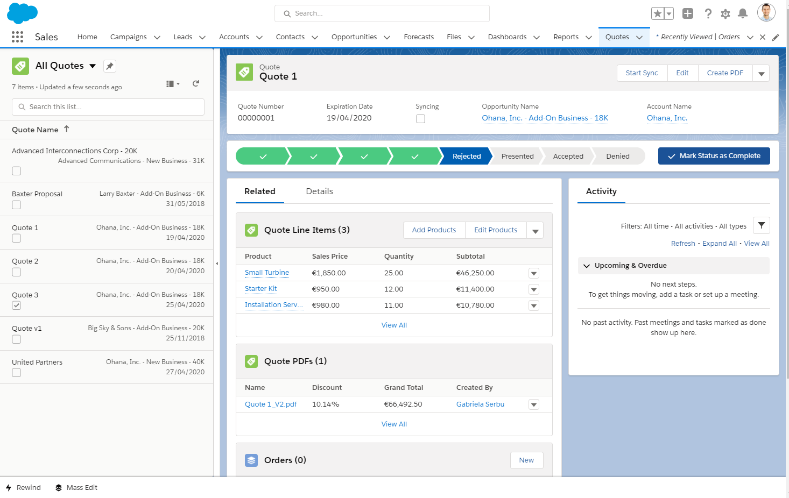Toggle the Syncing checkbox
789x498 pixels.
coord(421,119)
